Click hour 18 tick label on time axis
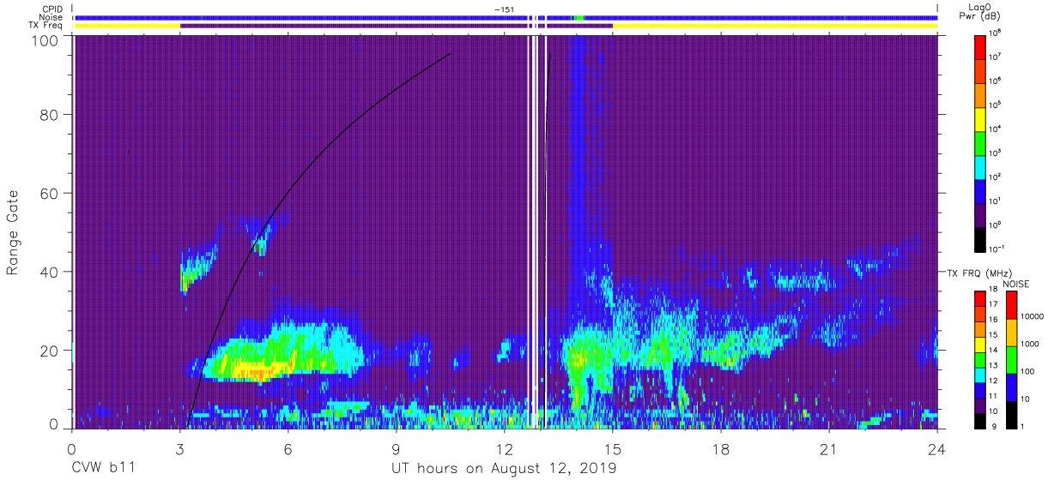The width and height of the screenshot is (1054, 486). (x=721, y=449)
